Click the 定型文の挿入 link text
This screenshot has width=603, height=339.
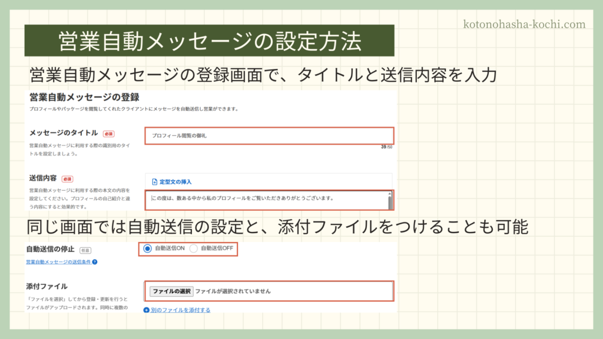(x=175, y=182)
